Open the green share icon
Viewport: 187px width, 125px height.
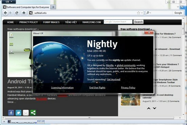(33, 113)
